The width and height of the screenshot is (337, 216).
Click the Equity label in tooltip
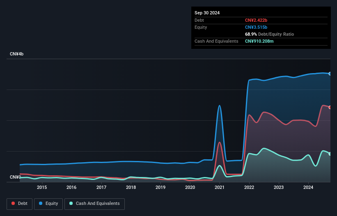click(201, 27)
